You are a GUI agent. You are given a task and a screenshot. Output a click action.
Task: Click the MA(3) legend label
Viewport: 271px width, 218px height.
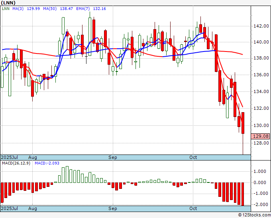pyautogui.click(x=18, y=9)
